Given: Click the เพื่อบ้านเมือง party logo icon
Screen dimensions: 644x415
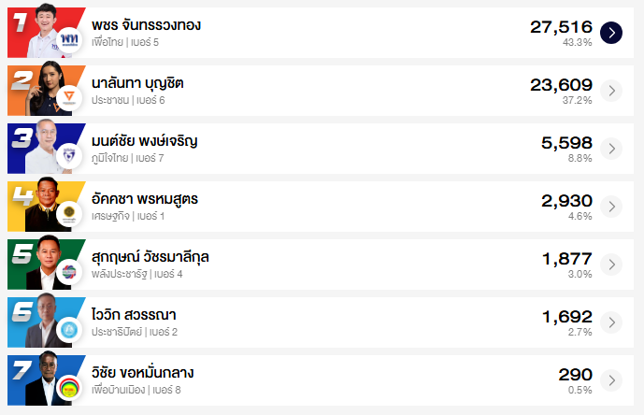Looking at the screenshot, I should 69,389.
